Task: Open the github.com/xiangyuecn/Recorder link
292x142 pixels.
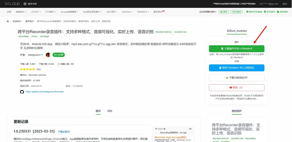Action: (x=45, y=92)
